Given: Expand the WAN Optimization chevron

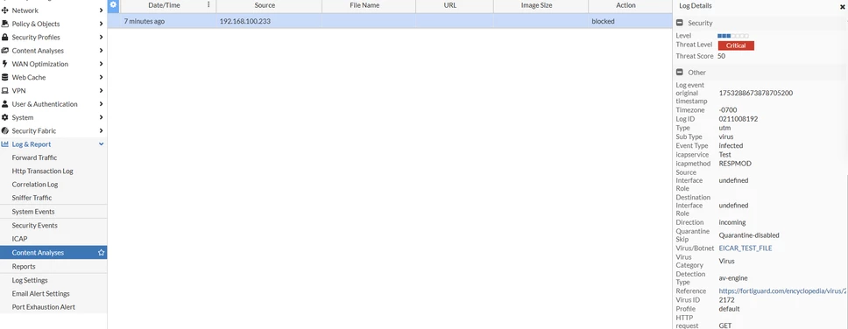Looking at the screenshot, I should (x=101, y=64).
